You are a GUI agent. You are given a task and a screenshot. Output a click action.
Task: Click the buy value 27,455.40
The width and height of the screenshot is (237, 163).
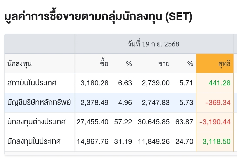92,122
